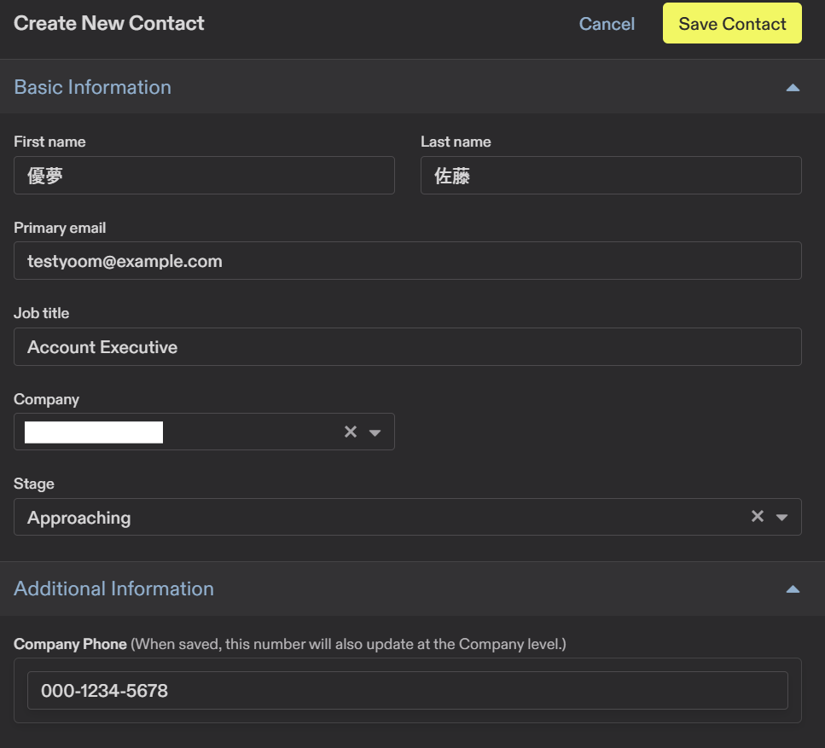Focus the Last name input field

[x=611, y=176]
